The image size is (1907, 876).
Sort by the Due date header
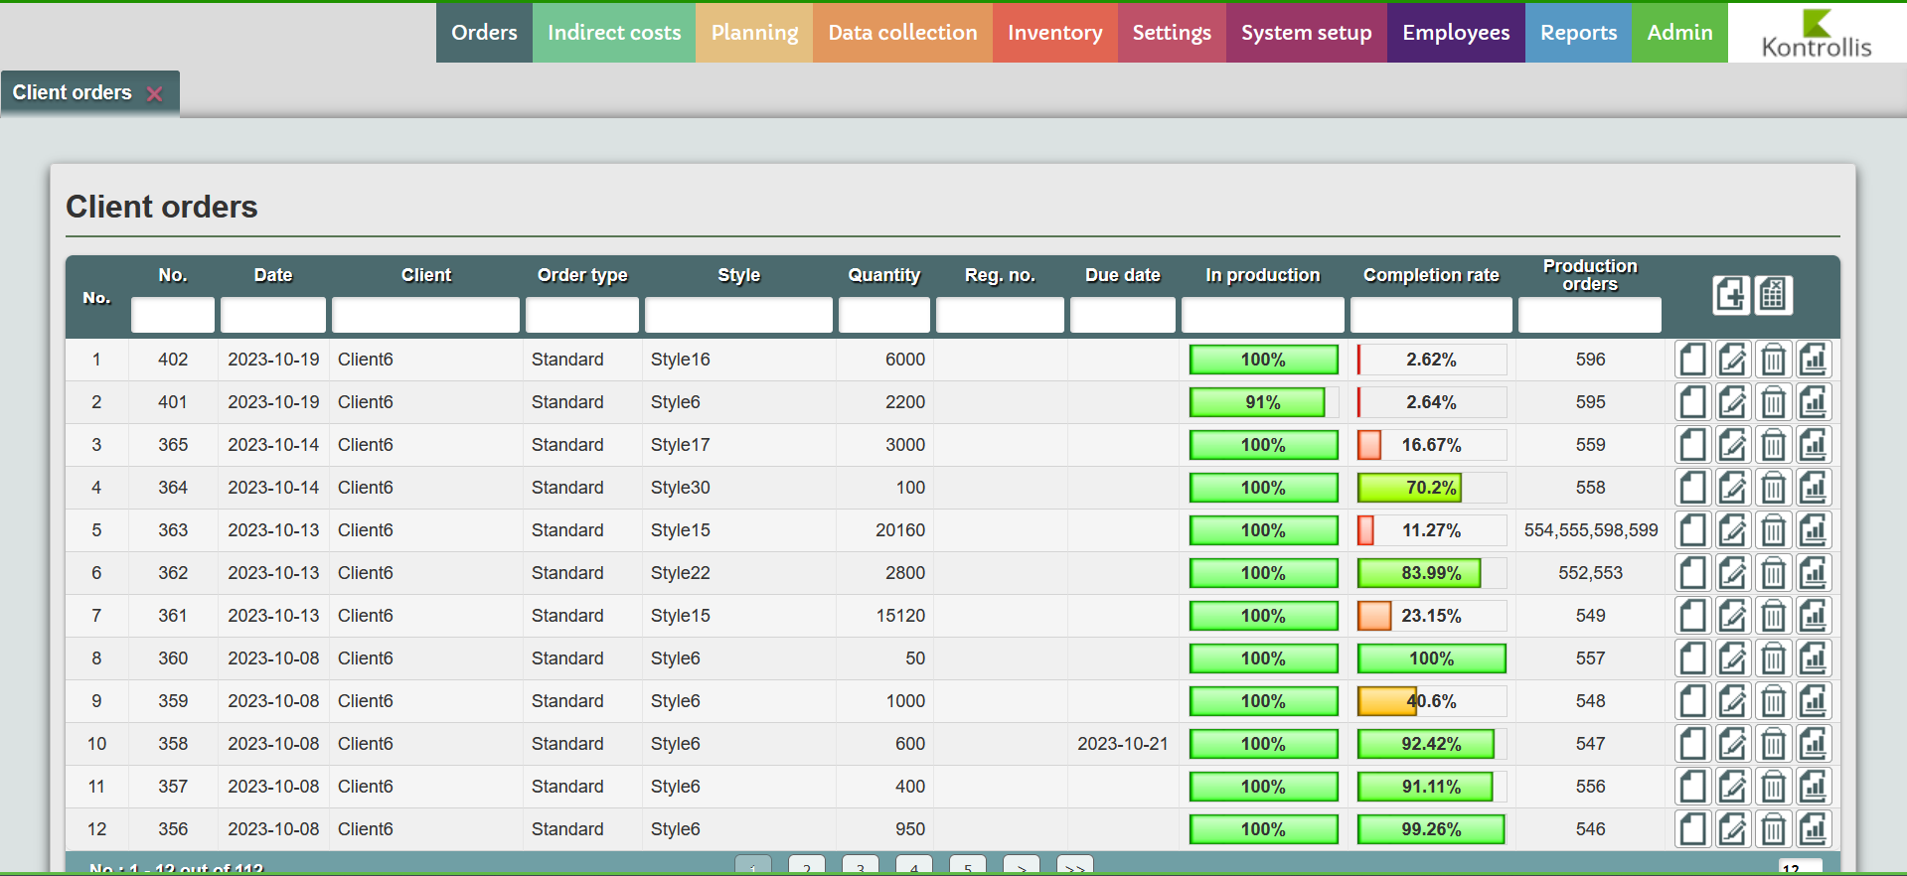pos(1123,275)
